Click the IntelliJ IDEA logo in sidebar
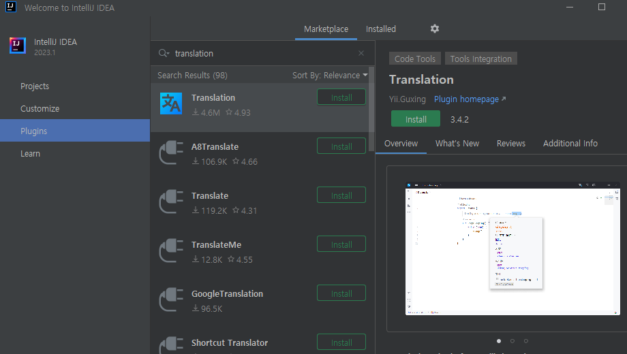The width and height of the screenshot is (627, 354). coord(18,46)
